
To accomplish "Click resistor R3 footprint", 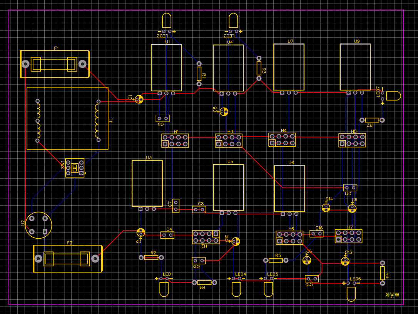I will click(x=259, y=68).
